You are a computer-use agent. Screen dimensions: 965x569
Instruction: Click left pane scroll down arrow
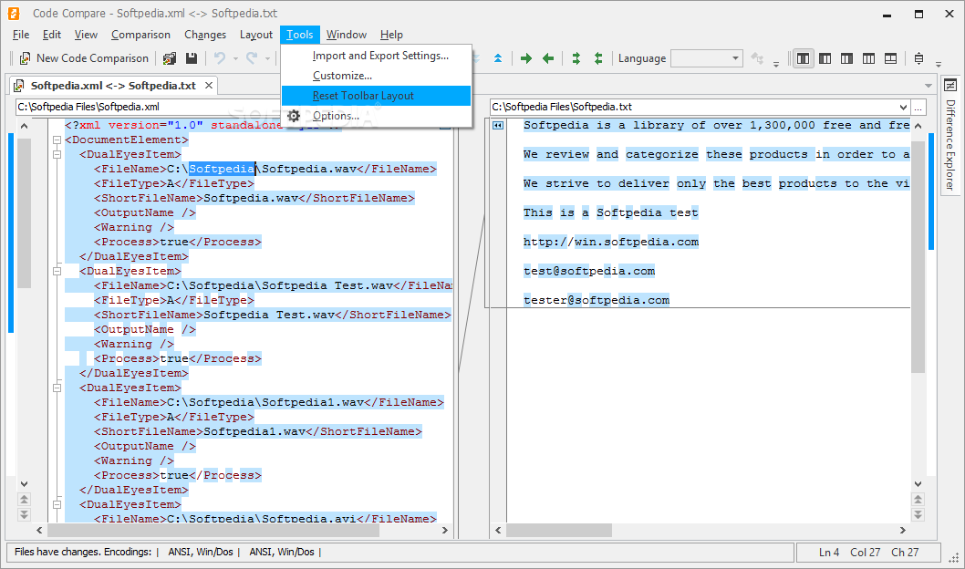(24, 484)
